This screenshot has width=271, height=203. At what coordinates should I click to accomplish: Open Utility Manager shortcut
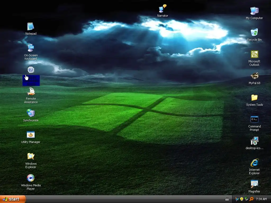click(31, 137)
